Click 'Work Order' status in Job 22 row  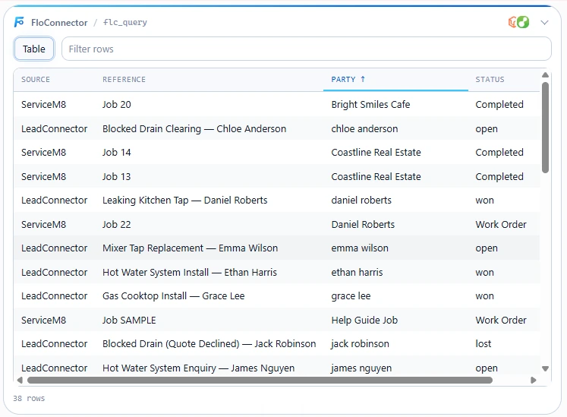(501, 224)
